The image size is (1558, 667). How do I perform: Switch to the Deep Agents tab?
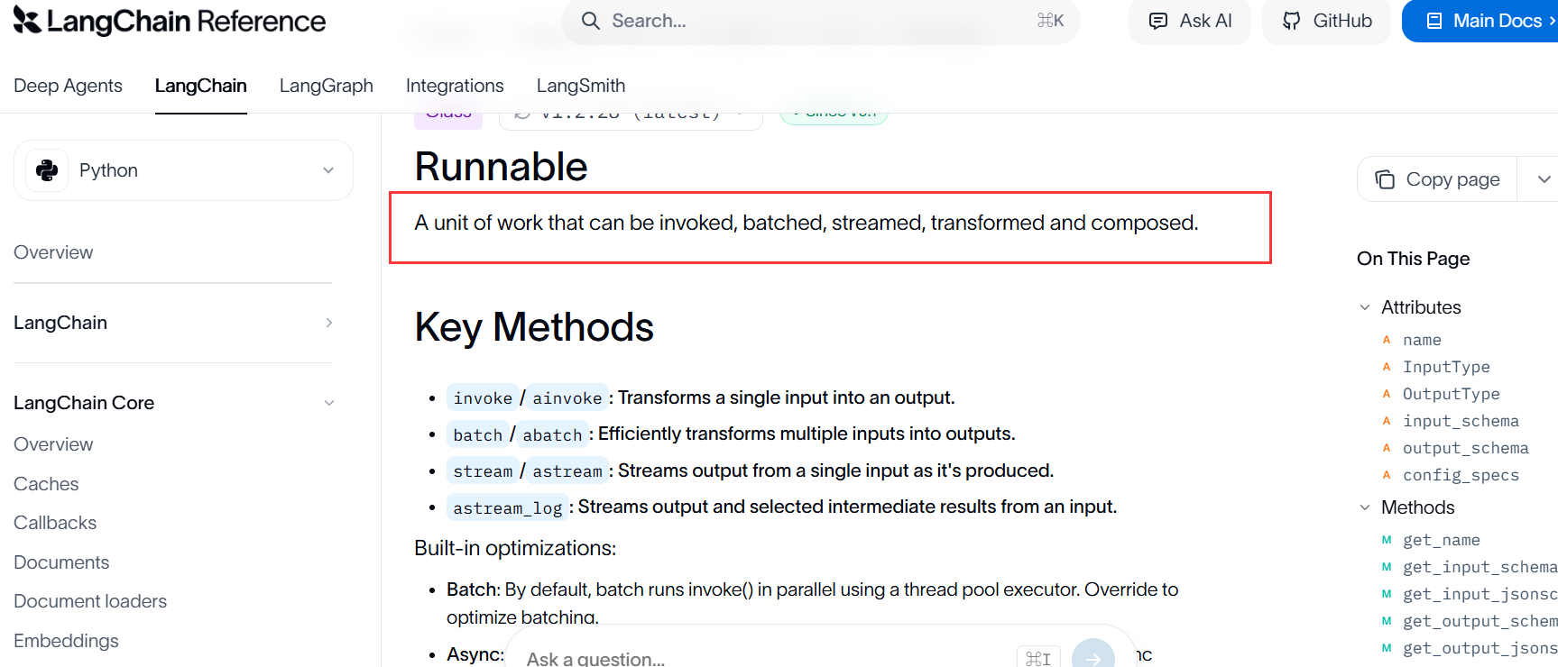68,86
